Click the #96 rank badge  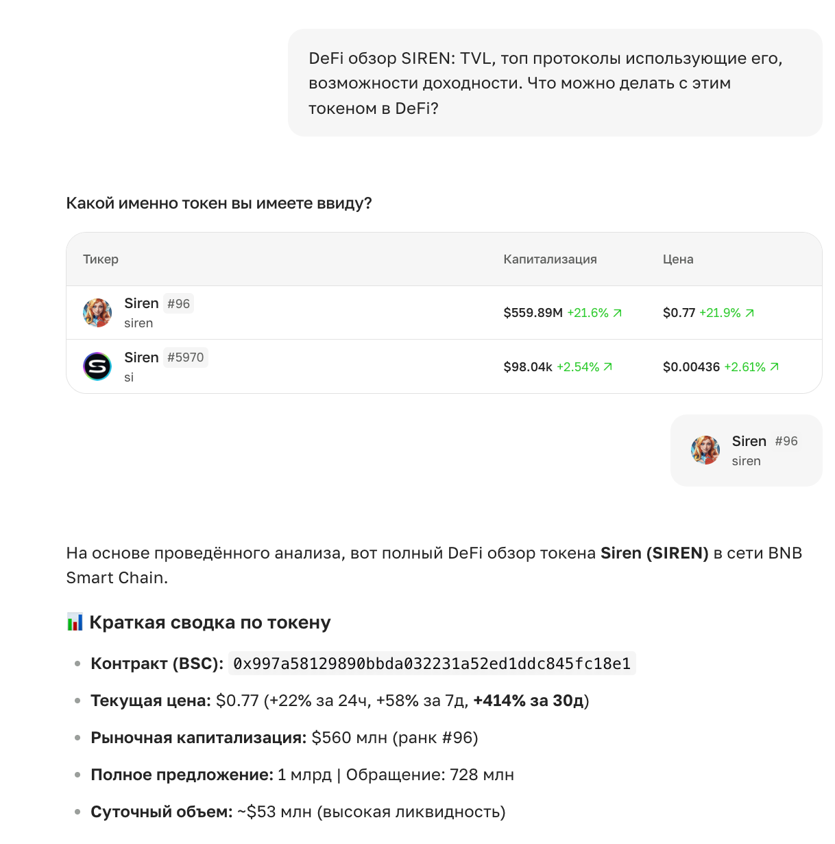179,303
